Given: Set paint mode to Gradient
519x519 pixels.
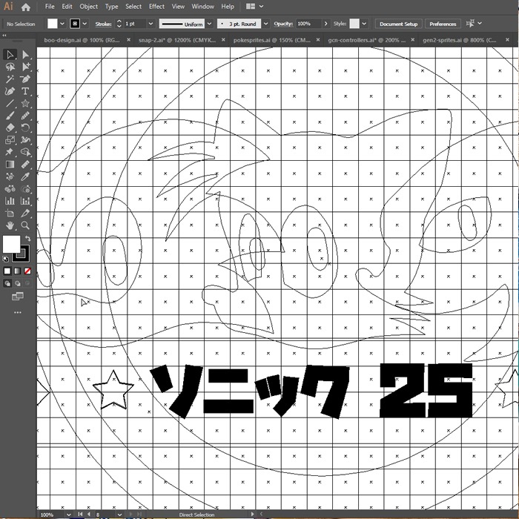Looking at the screenshot, I should click(18, 271).
